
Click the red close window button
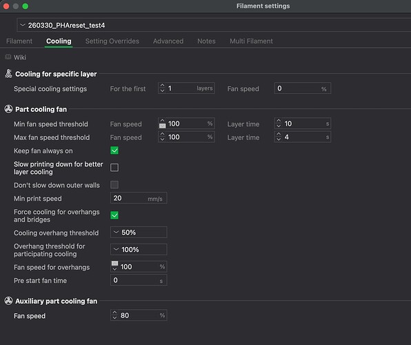pos(6,6)
